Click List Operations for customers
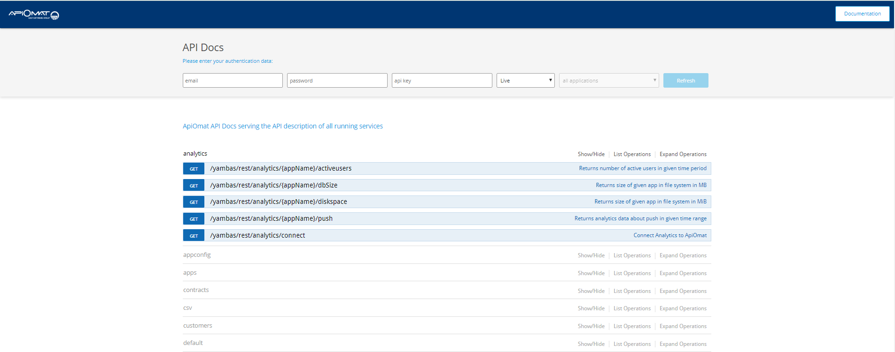The image size is (895, 352). pyautogui.click(x=632, y=326)
